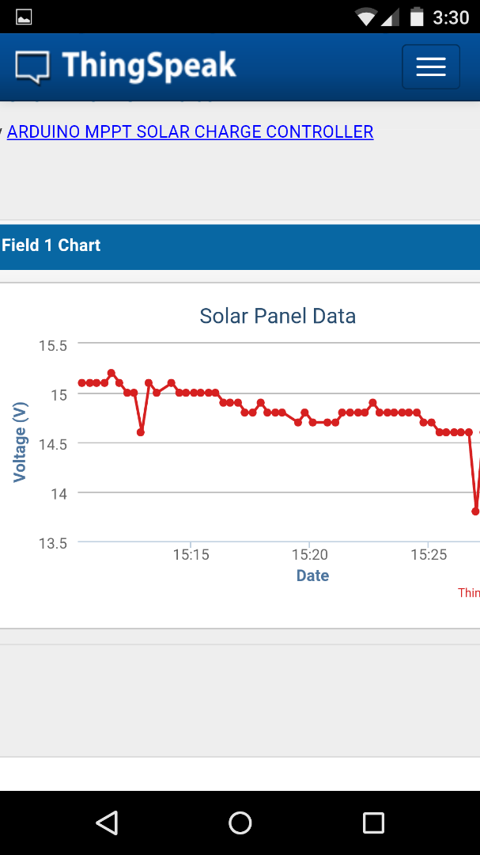This screenshot has width=480, height=855.
Task: Tap the Solar Panel Data chart title
Action: (x=278, y=316)
